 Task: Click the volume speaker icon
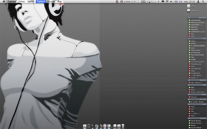pos(171,2)
